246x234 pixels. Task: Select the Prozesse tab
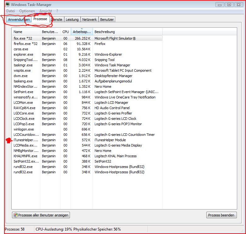point(40,19)
